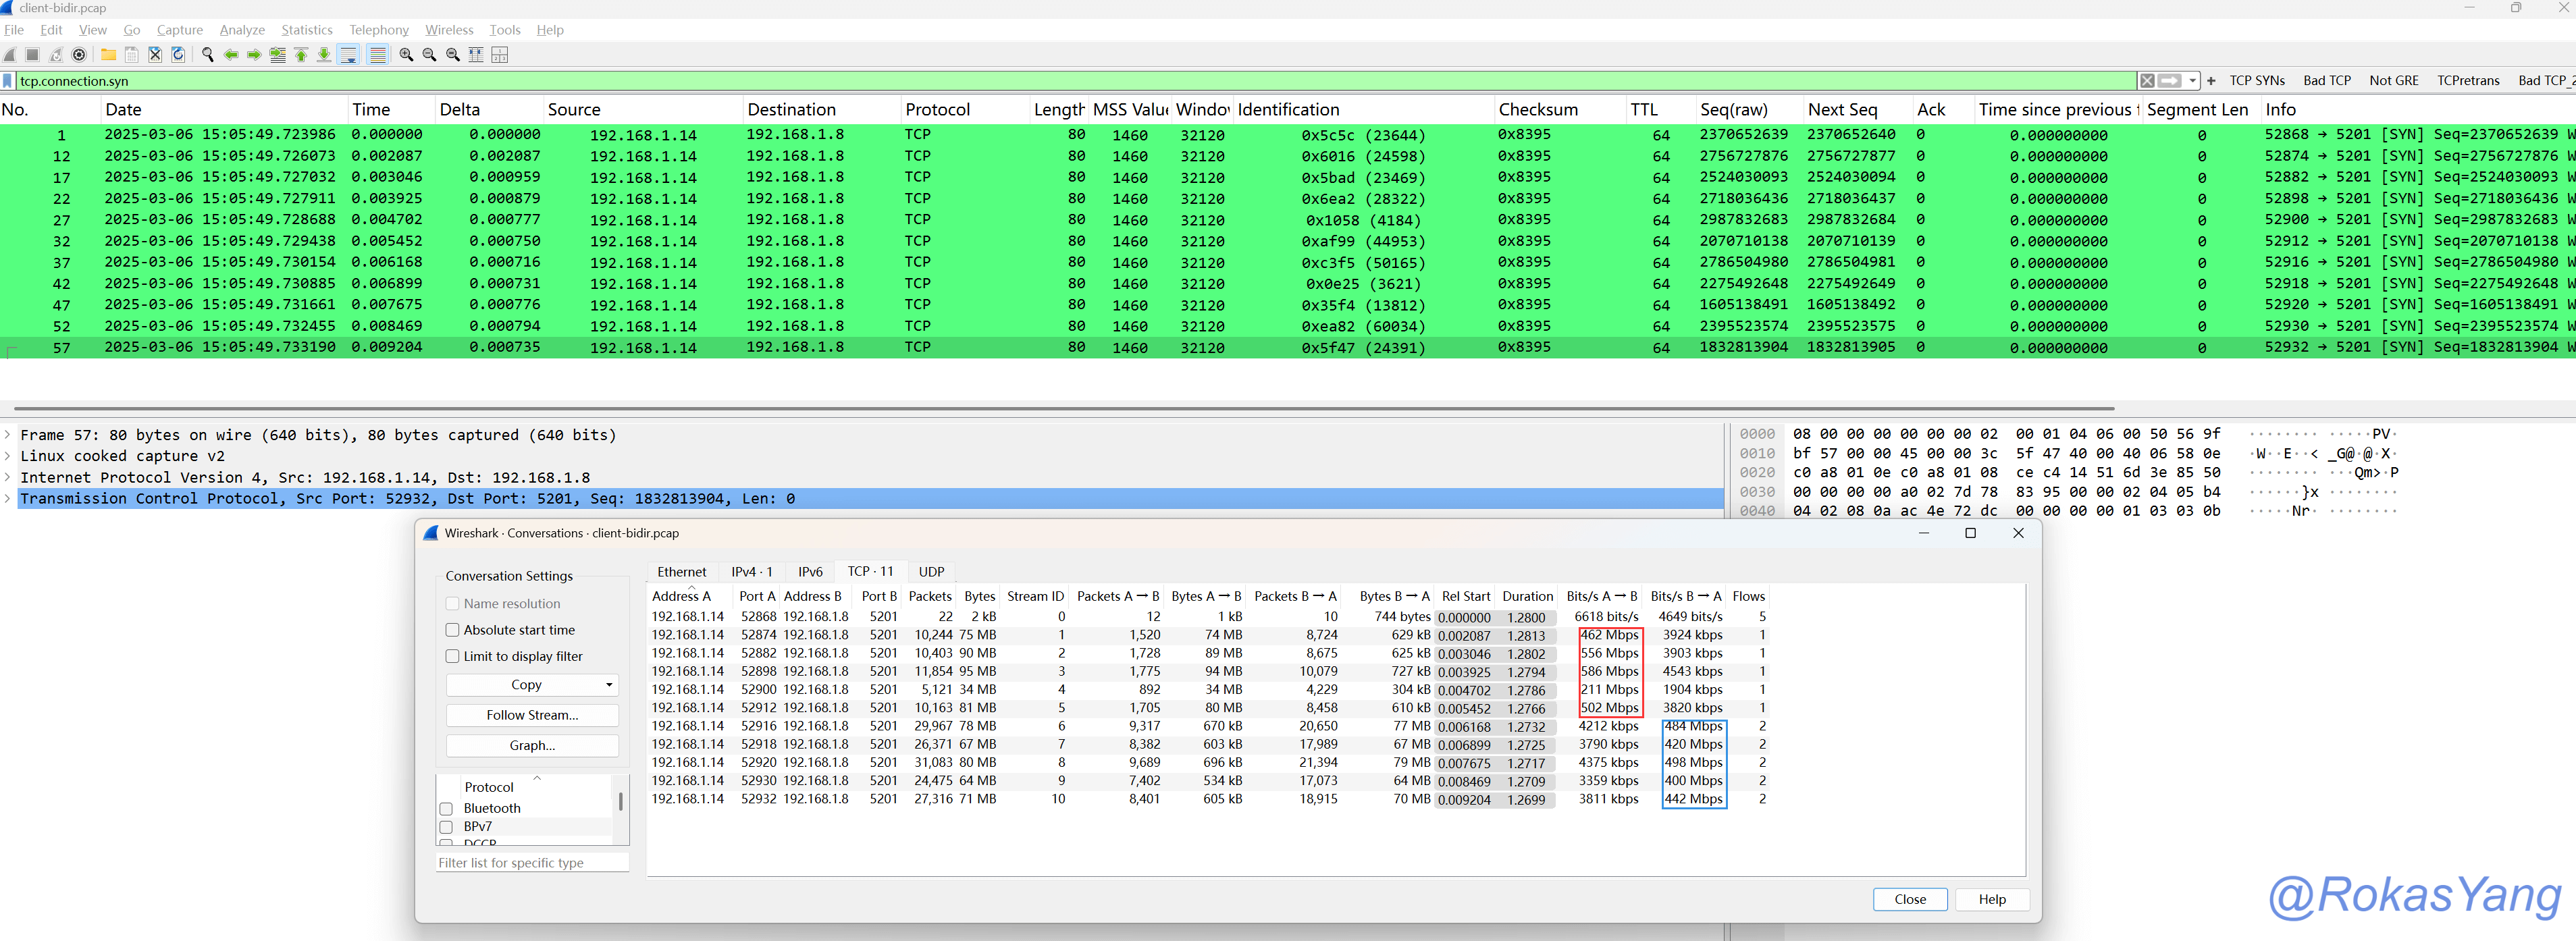Click resize columns toolbar icon

tap(476, 55)
